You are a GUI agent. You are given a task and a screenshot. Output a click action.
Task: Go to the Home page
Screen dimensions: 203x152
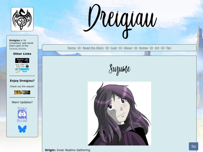click(x=71, y=48)
